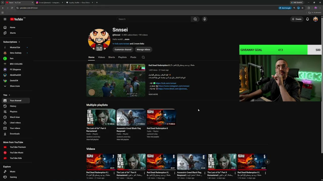Open the instagram.com/snnsei link in description
This screenshot has width=323, height=181.
click(174, 86)
